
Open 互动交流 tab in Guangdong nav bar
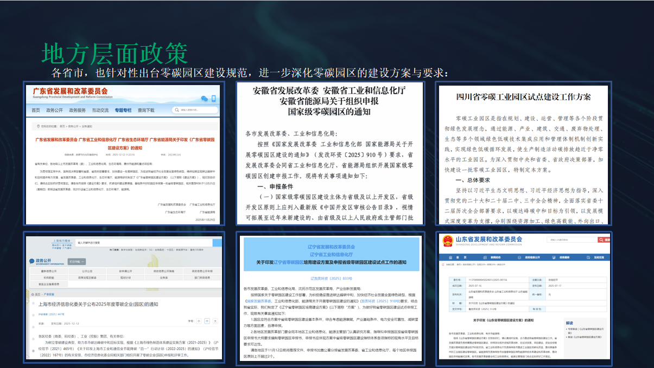pyautogui.click(x=100, y=110)
